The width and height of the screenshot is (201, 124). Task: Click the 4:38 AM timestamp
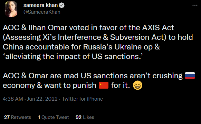(x=13, y=99)
